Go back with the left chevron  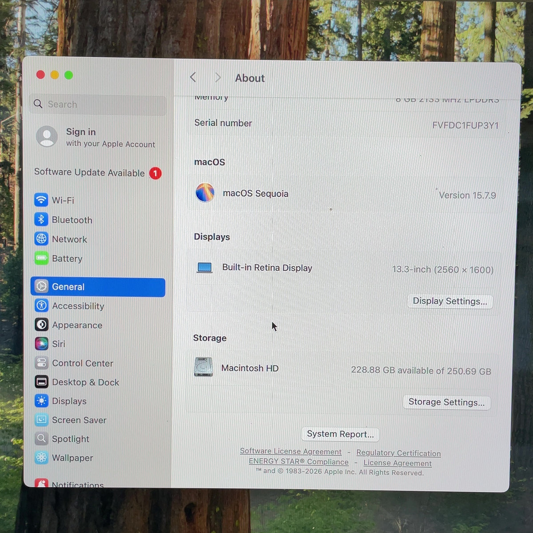(193, 77)
